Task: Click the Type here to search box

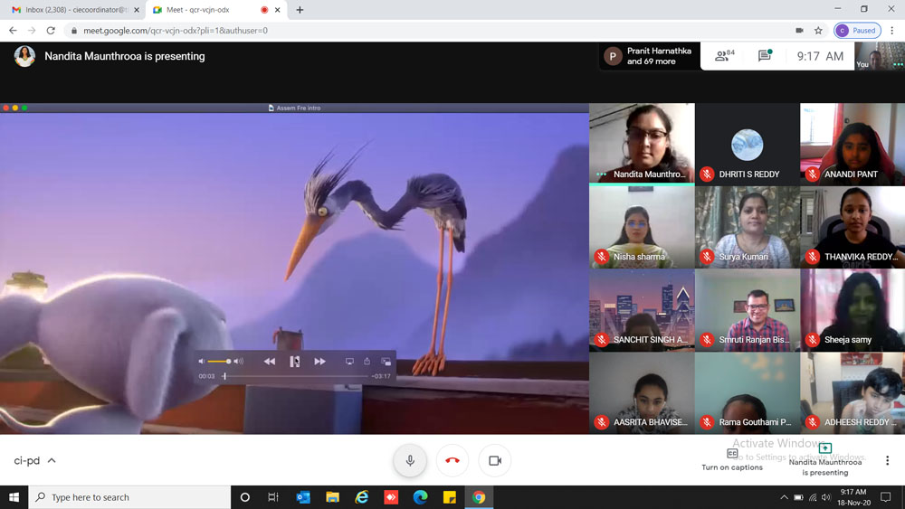Action: point(129,497)
